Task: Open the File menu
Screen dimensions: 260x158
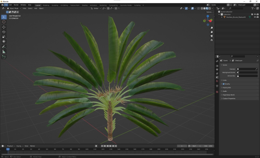Action: pos(6,5)
